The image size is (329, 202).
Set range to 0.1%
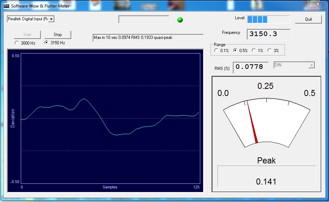(216, 50)
